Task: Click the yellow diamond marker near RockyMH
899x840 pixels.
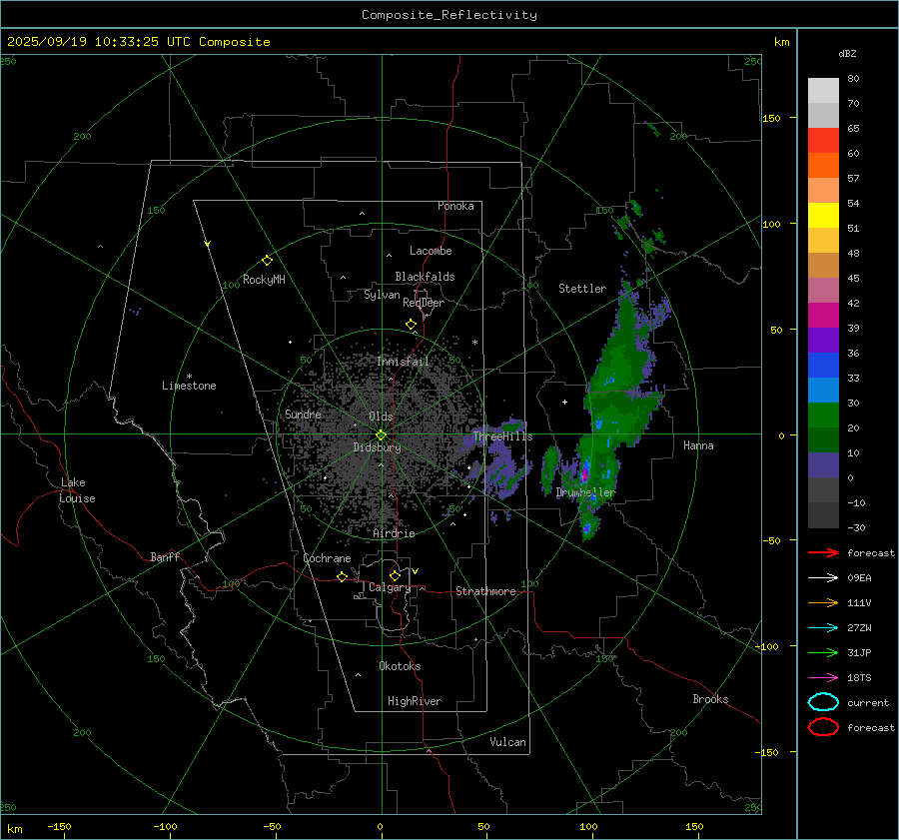Action: click(x=267, y=260)
